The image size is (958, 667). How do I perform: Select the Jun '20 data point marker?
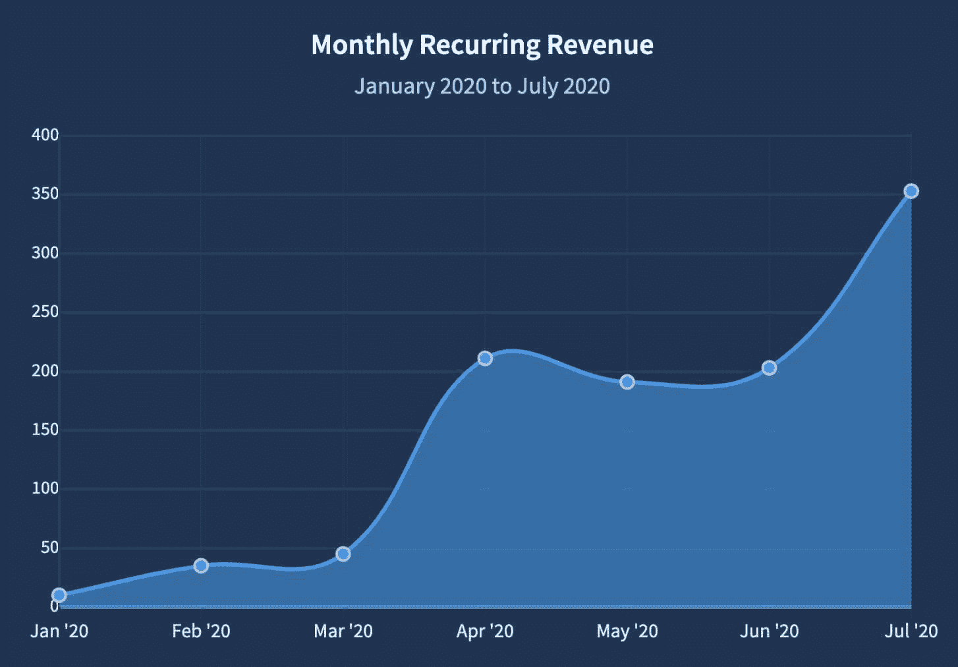coord(769,368)
